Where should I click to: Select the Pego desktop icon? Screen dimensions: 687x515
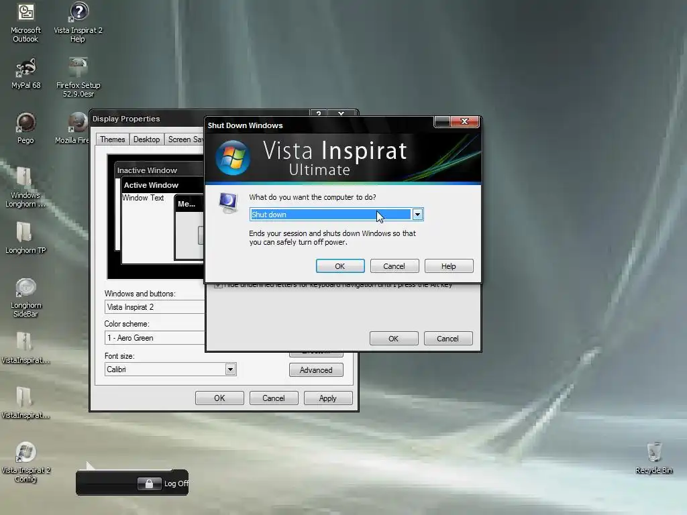pos(26,128)
